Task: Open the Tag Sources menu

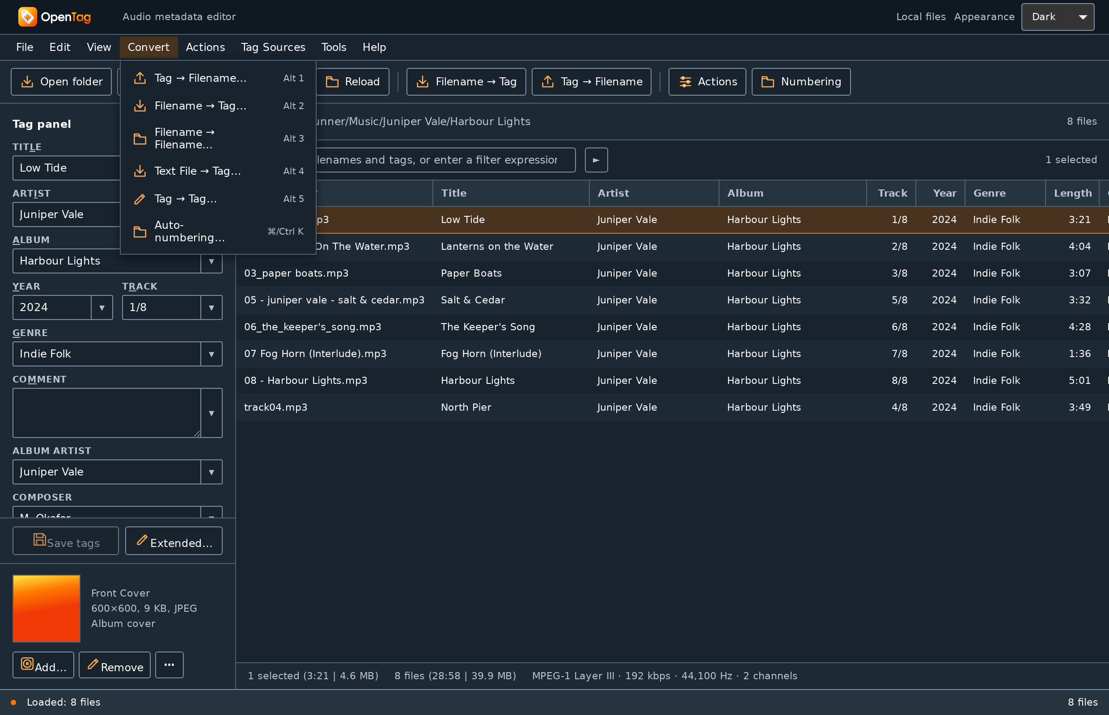Action: point(273,47)
